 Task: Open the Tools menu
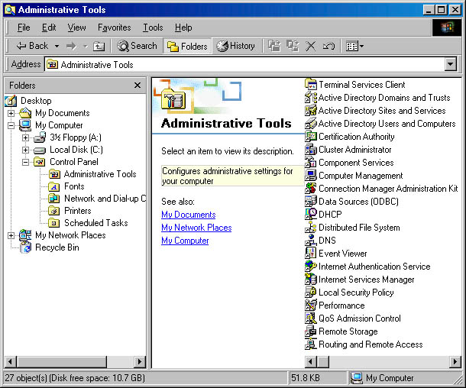click(x=153, y=27)
